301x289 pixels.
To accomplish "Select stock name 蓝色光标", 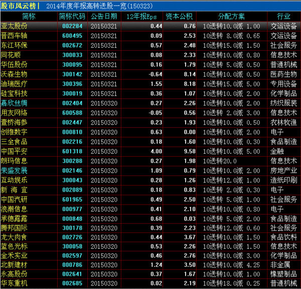I will (x=14, y=246).
